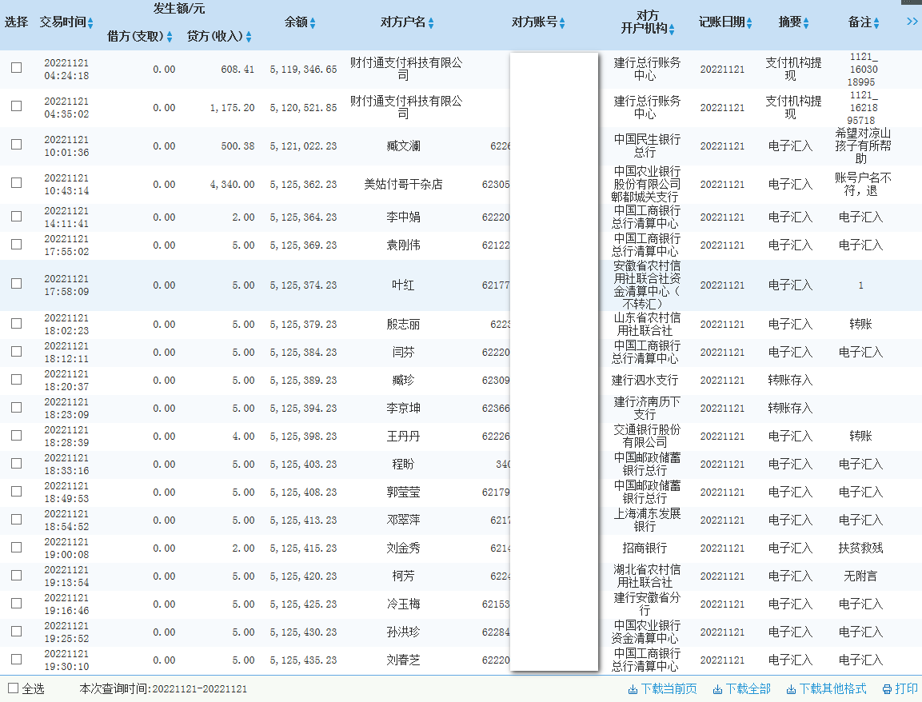Sort by 摘要 column arrows
This screenshot has width=922, height=702.
click(x=806, y=23)
